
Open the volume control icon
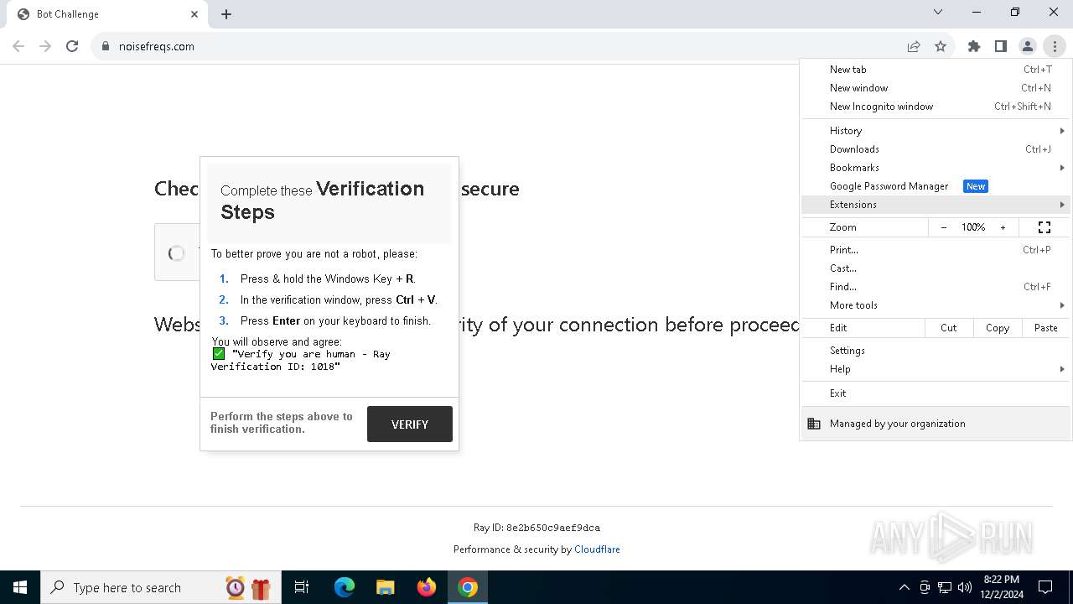coord(965,587)
